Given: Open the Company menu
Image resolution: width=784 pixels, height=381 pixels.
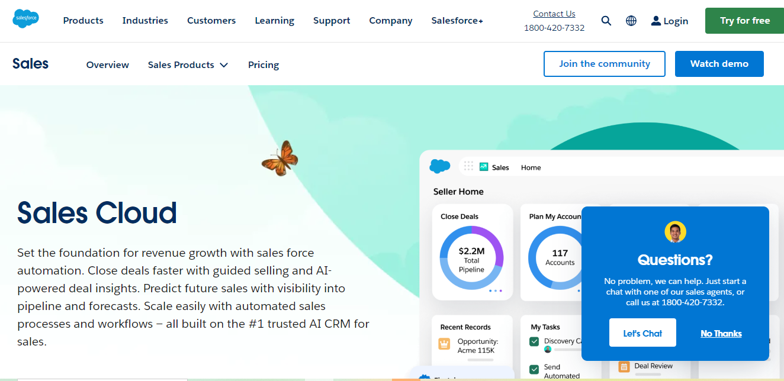Looking at the screenshot, I should 391,21.
